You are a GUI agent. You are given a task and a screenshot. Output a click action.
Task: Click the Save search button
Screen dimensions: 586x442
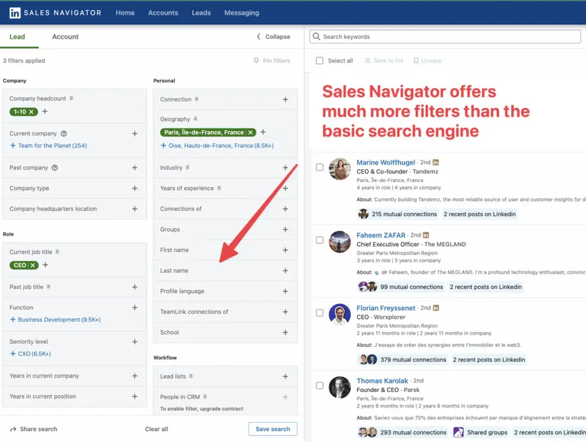(273, 428)
